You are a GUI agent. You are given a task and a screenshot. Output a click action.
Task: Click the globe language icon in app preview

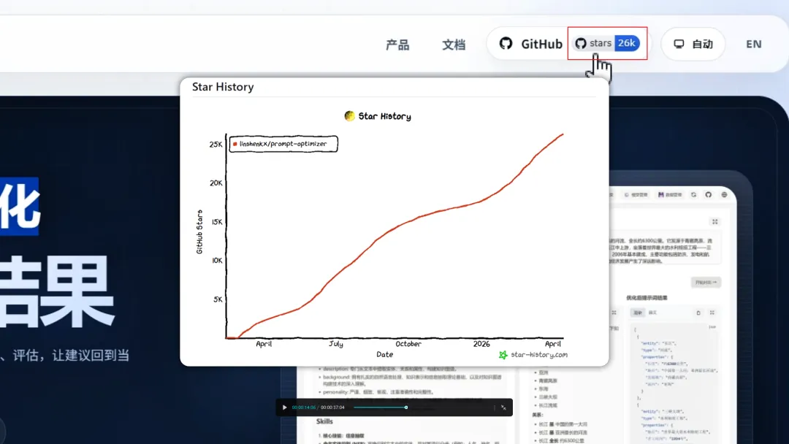724,195
